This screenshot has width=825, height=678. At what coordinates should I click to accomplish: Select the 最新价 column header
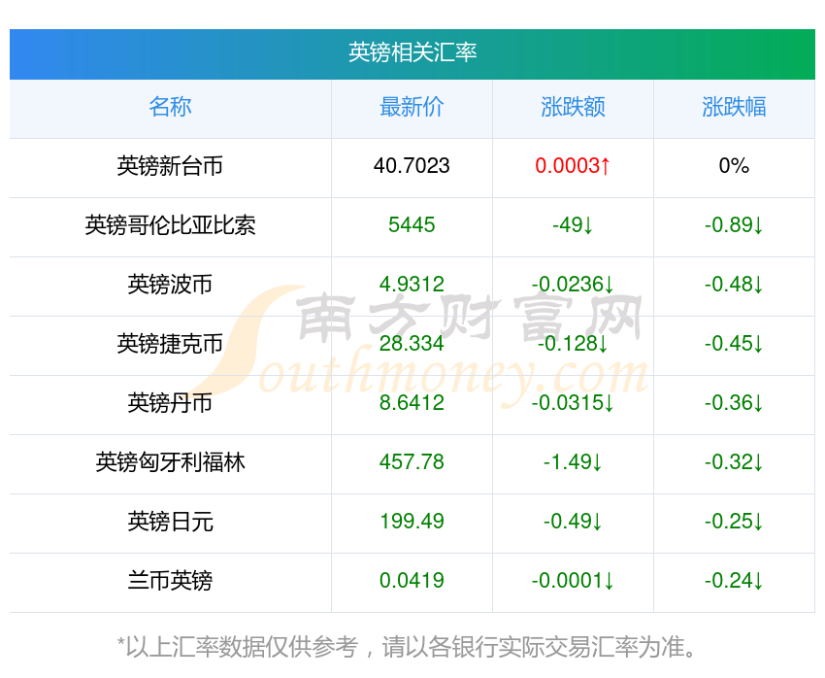point(412,107)
